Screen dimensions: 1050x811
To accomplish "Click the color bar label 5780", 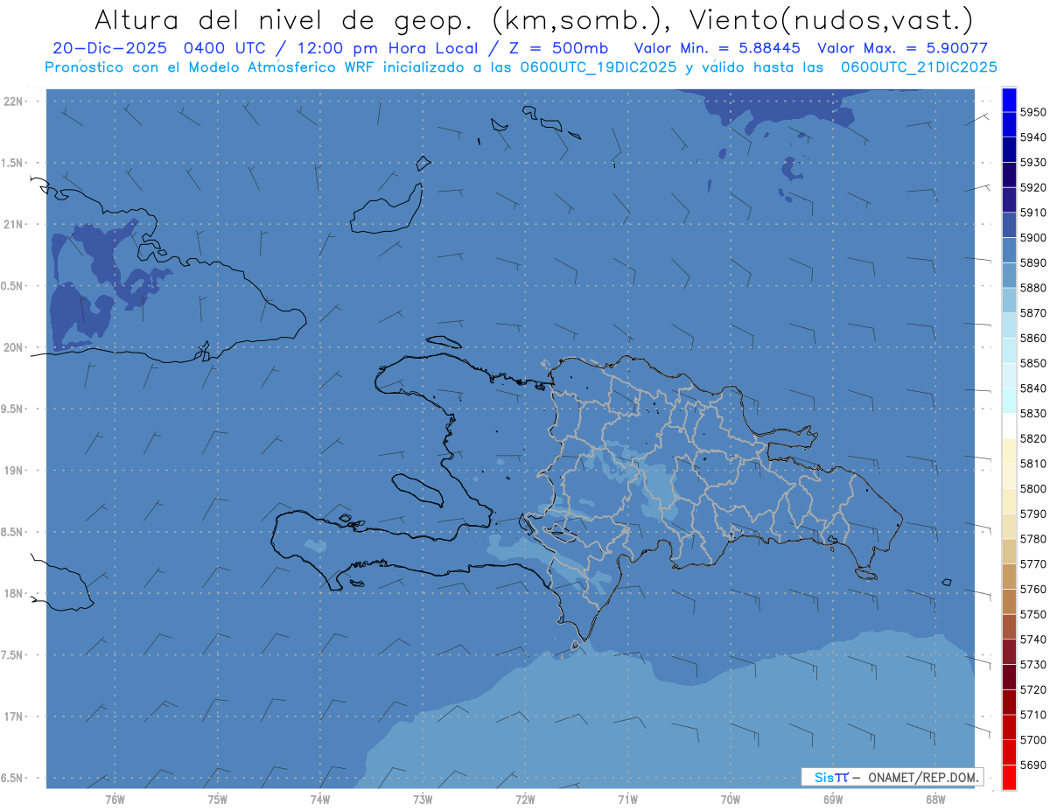I will click(1032, 539).
